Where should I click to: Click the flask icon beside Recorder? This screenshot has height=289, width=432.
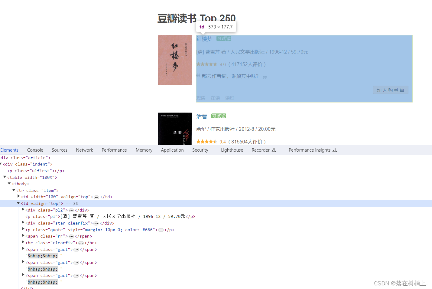point(274,150)
